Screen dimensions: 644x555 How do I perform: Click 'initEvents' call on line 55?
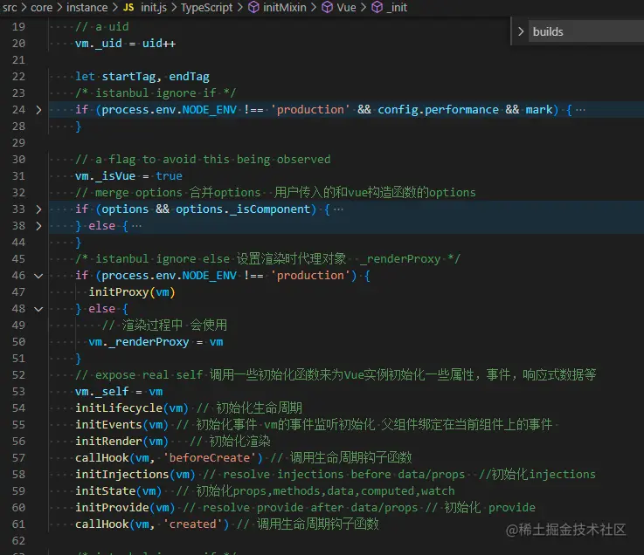coord(108,425)
